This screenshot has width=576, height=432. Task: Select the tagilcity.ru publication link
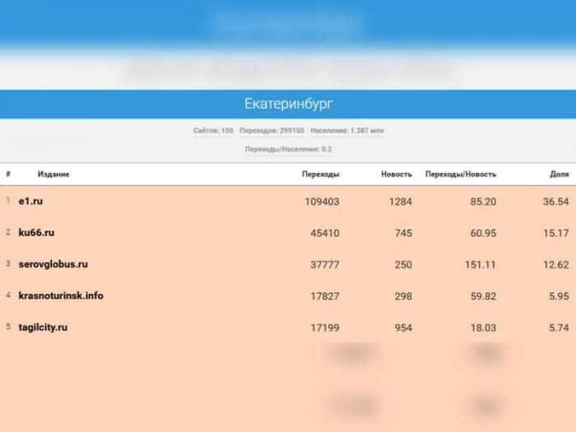(x=43, y=327)
